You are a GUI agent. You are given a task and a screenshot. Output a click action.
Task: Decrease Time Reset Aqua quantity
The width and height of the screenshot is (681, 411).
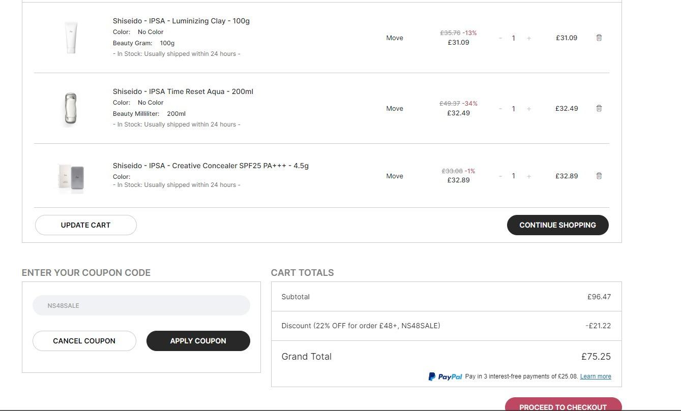point(500,109)
